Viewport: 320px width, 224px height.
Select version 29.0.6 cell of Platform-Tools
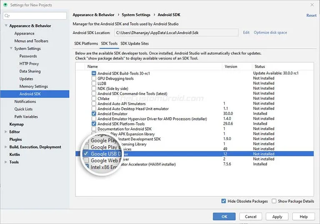coord(228,123)
